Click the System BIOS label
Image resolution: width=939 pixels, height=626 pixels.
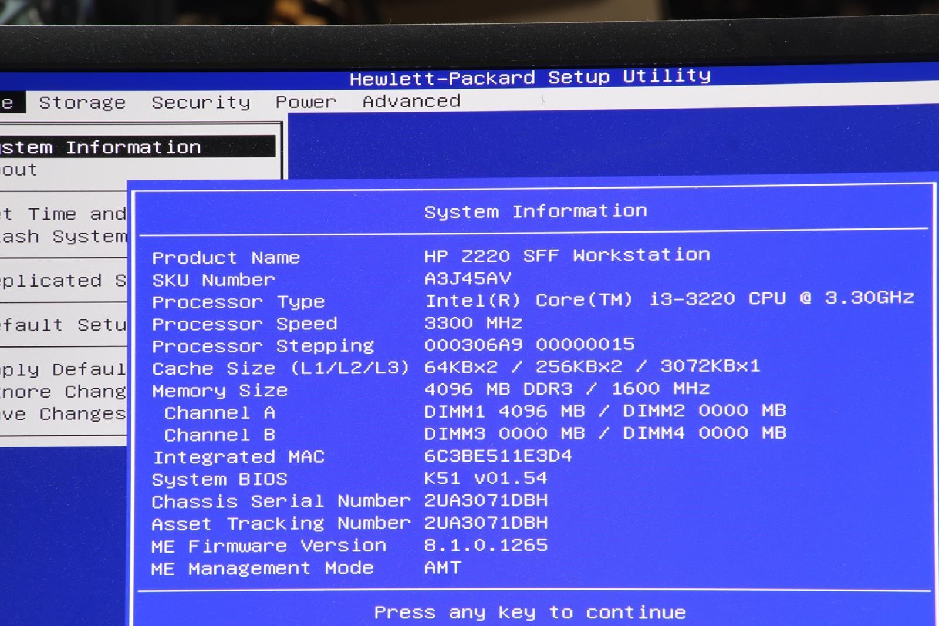coord(219,480)
